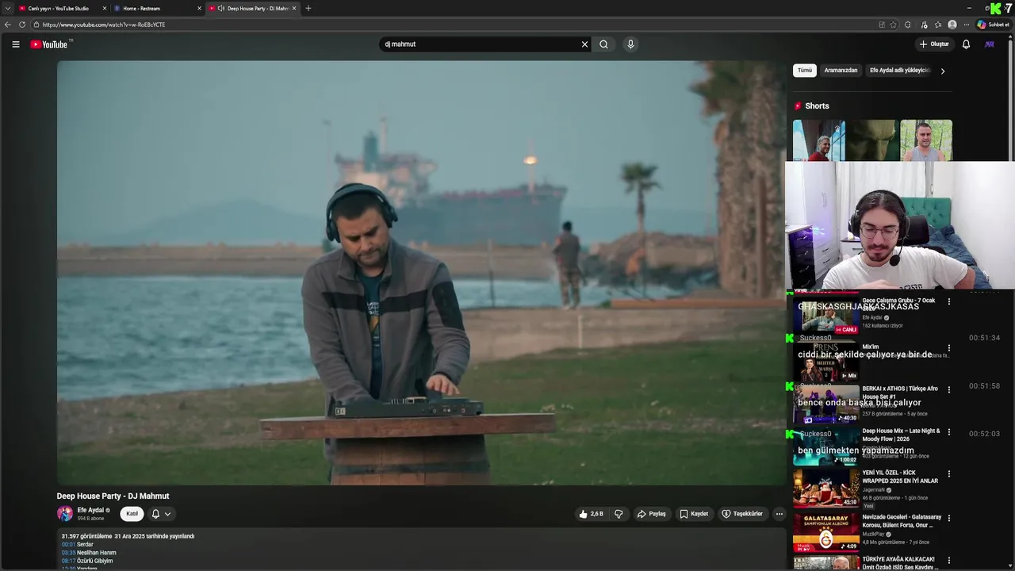The width and height of the screenshot is (1015, 571).
Task: Jump to 03:35 Neslihan Hanım timestamp
Action: click(x=68, y=553)
